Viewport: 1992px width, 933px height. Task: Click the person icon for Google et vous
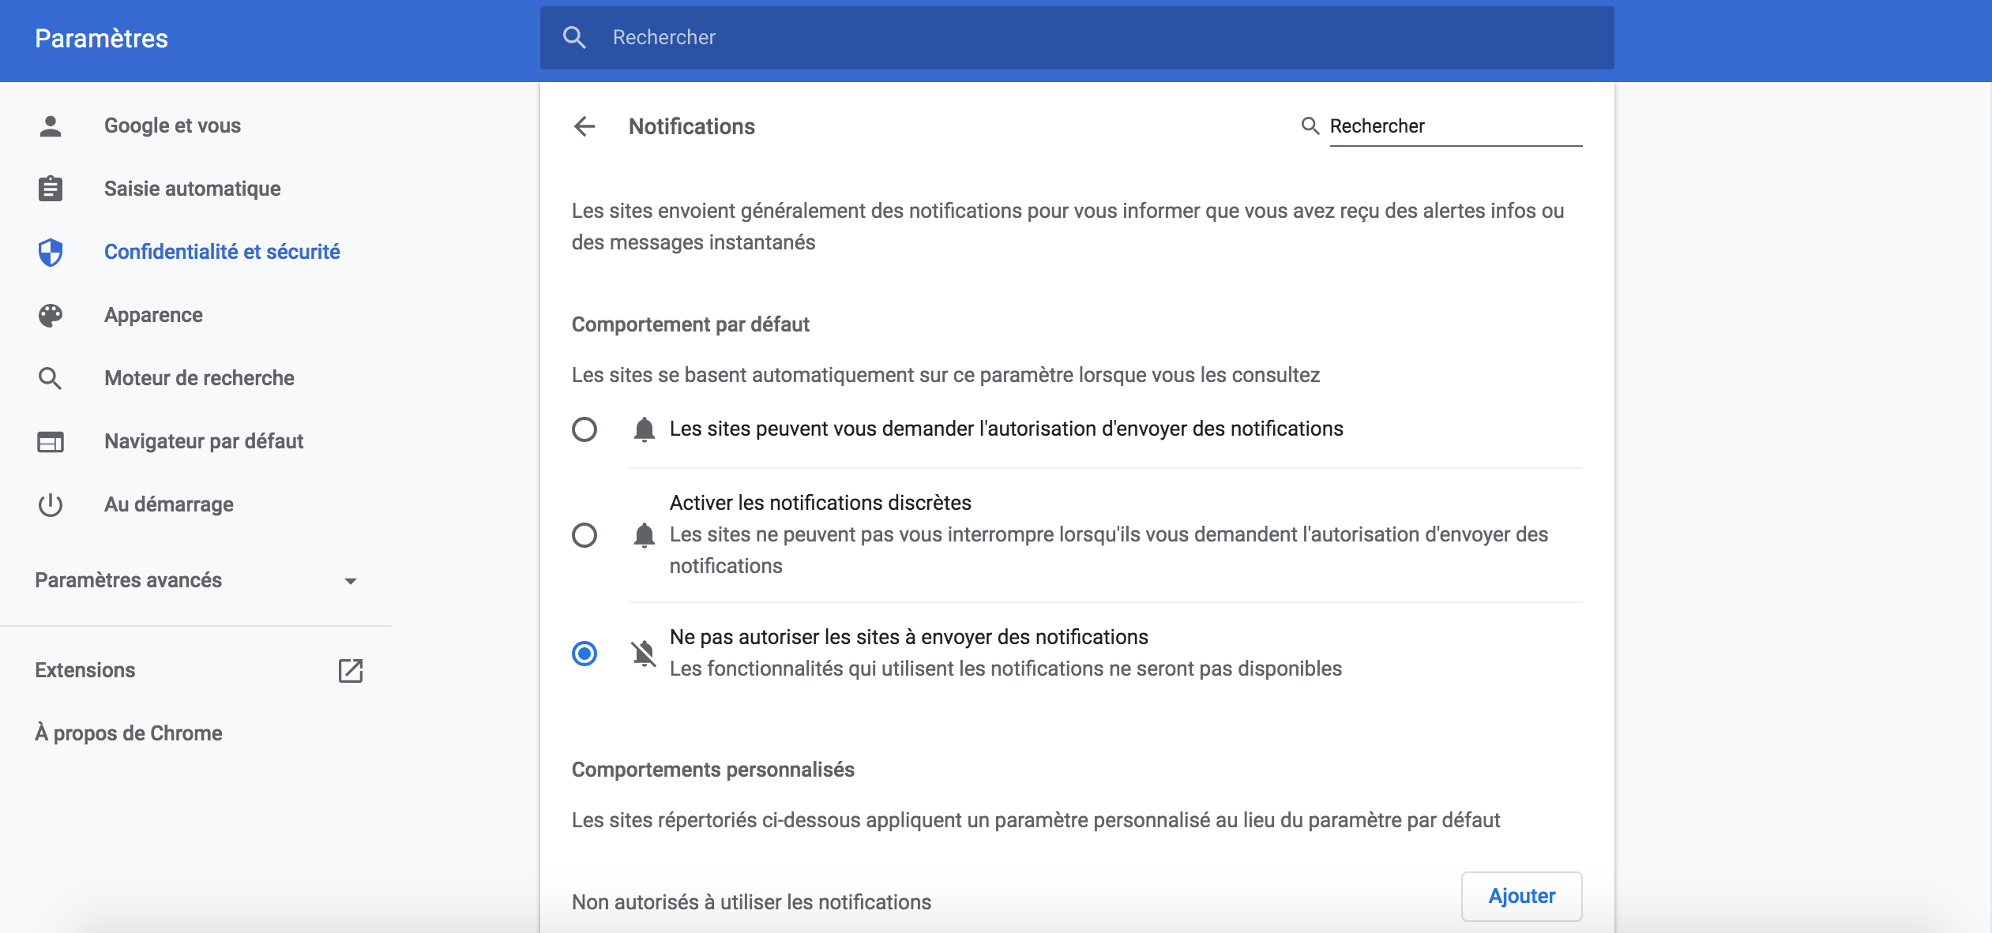[x=51, y=126]
